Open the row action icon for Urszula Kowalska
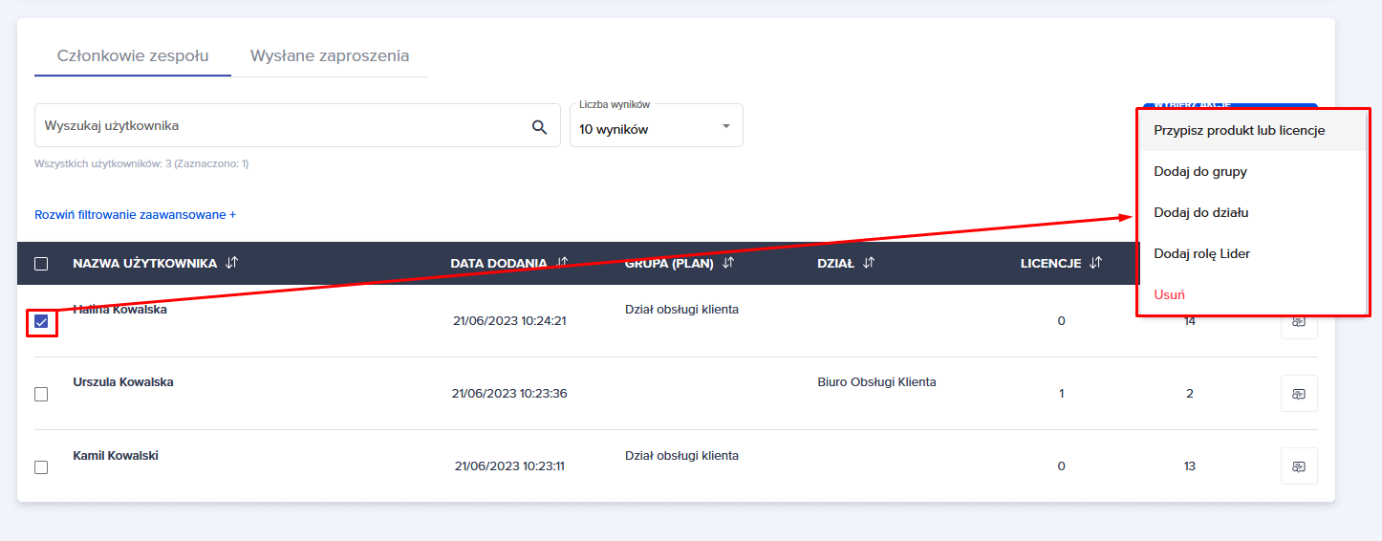The image size is (1382, 541). 1298,394
